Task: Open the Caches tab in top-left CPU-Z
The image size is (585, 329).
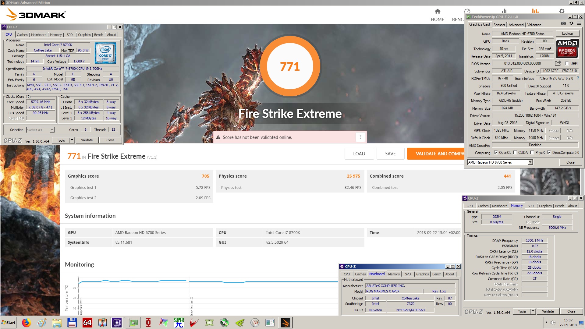Action: point(22,35)
